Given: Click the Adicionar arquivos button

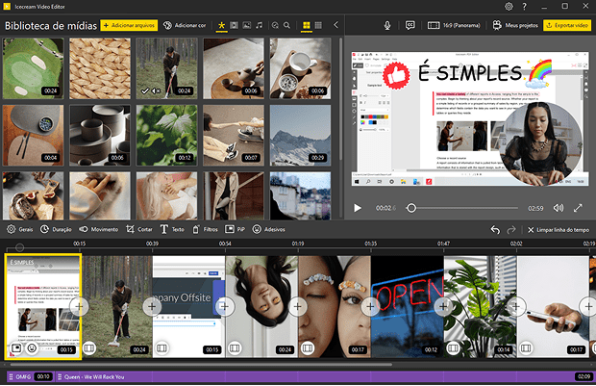Looking at the screenshot, I should coord(129,25).
